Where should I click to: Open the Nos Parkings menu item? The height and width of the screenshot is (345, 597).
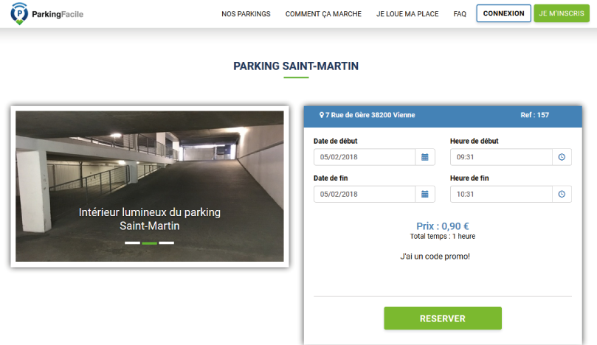click(x=246, y=14)
